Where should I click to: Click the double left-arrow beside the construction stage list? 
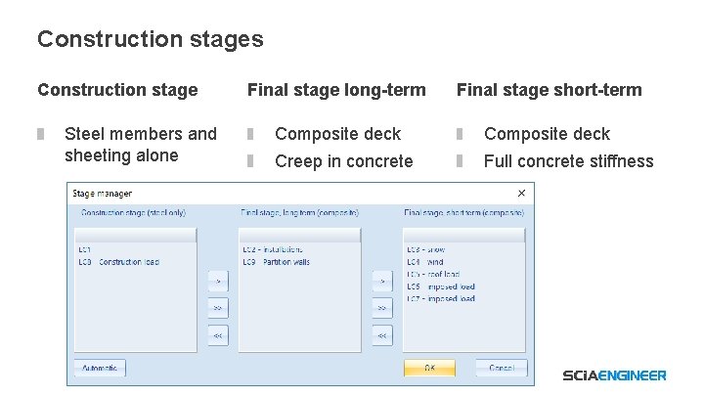[218, 335]
